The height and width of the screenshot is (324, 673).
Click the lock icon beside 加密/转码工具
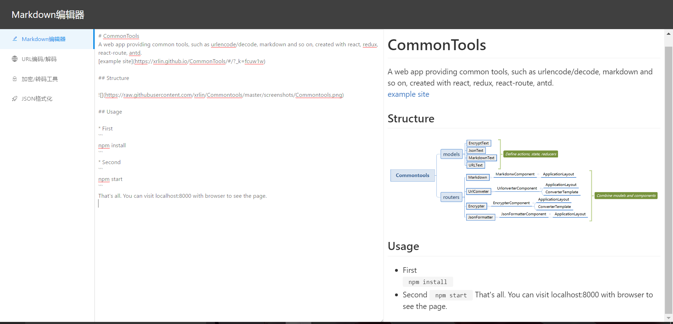point(15,79)
